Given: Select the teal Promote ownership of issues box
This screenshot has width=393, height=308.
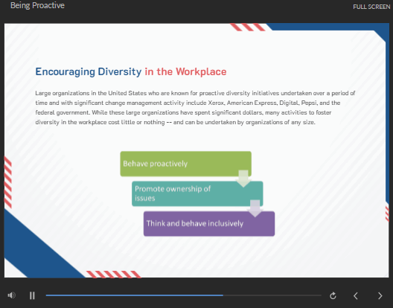Looking at the screenshot, I should pyautogui.click(x=197, y=193).
